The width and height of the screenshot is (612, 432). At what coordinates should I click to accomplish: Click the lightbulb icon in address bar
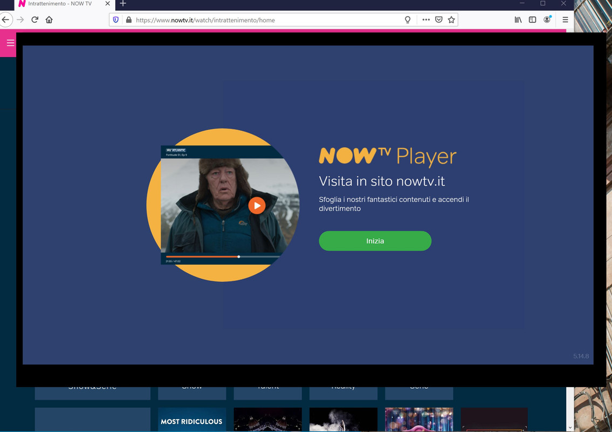pos(408,20)
